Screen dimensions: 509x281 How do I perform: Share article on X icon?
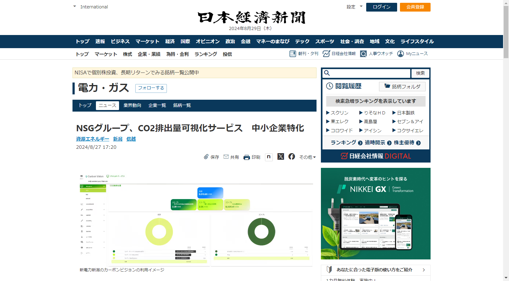281,157
